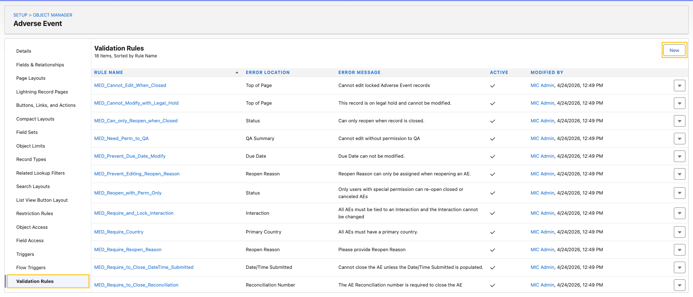Open the MED_Prevent_Due_Date_Modify rule
Image resolution: width=693 pixels, height=297 pixels.
point(130,156)
